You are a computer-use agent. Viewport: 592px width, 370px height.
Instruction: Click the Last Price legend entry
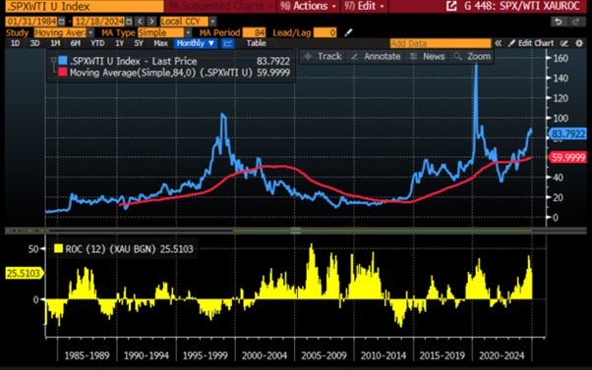click(x=134, y=61)
